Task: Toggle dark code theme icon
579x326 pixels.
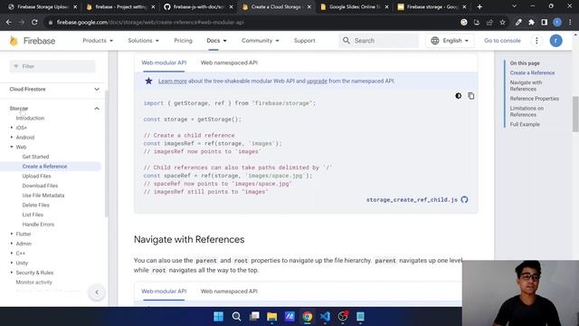Action: coord(459,96)
